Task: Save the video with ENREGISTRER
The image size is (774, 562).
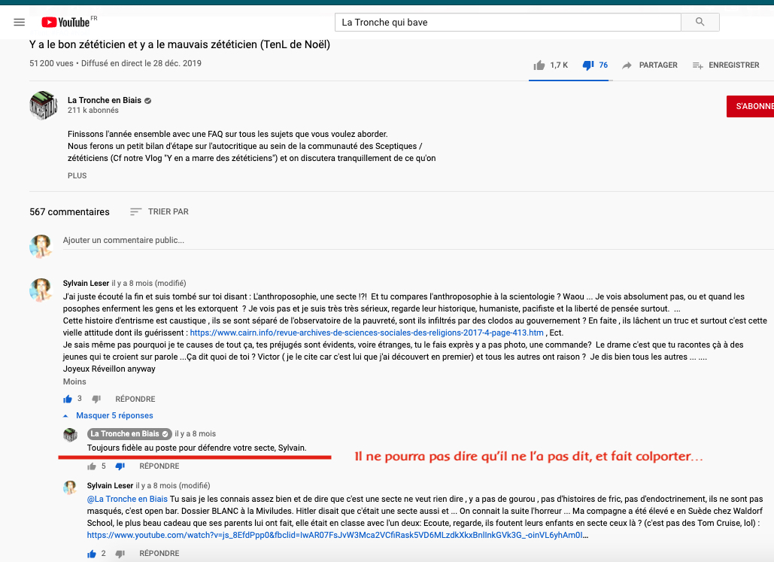Action: (x=726, y=65)
